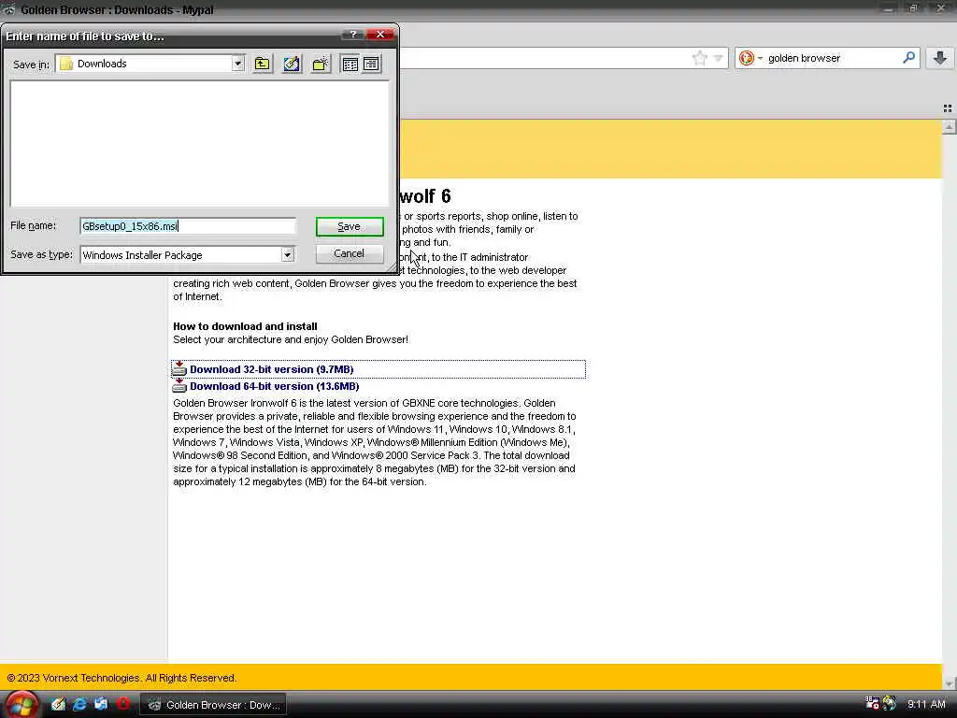Click the Cancel button in save dialog
The height and width of the screenshot is (718, 957).
click(350, 253)
